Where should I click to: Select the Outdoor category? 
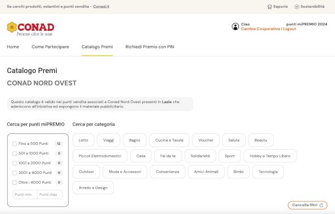tap(86, 172)
